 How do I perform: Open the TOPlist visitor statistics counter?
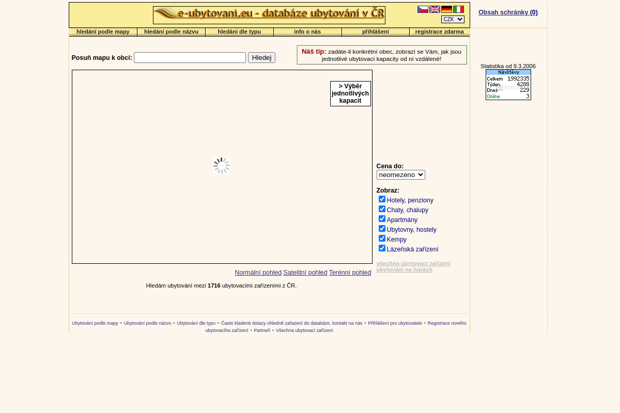click(508, 85)
